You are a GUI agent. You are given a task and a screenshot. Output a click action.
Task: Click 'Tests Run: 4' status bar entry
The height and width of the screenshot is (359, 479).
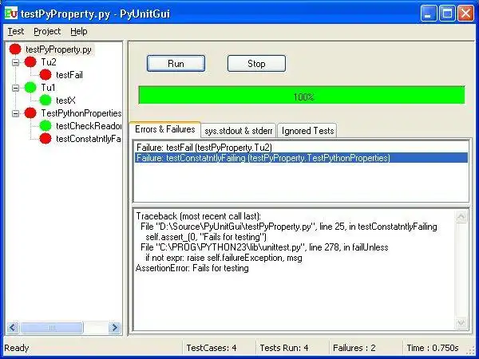point(284,348)
